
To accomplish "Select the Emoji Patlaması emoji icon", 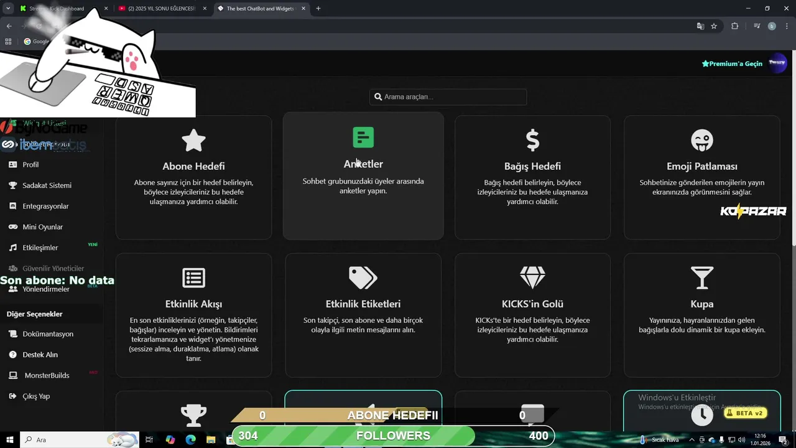I will point(701,141).
